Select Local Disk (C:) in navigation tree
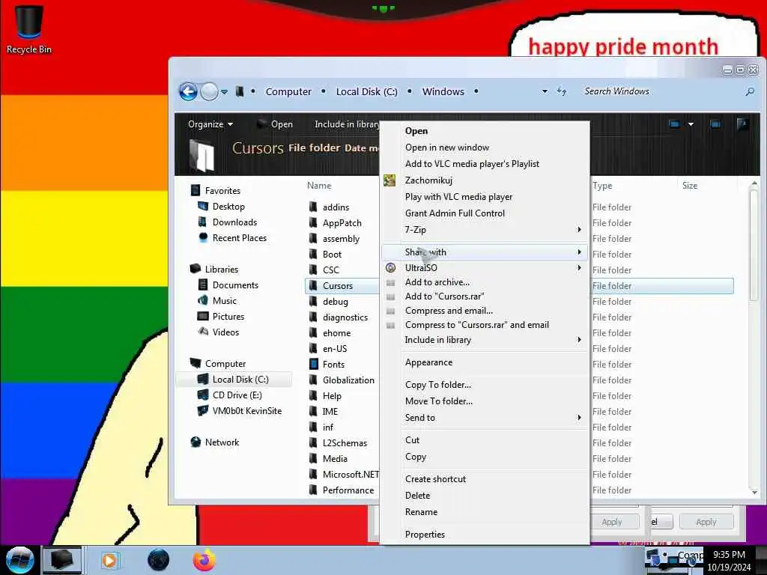 pyautogui.click(x=240, y=380)
